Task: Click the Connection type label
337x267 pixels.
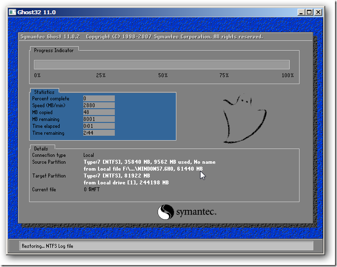Action: tap(49, 155)
